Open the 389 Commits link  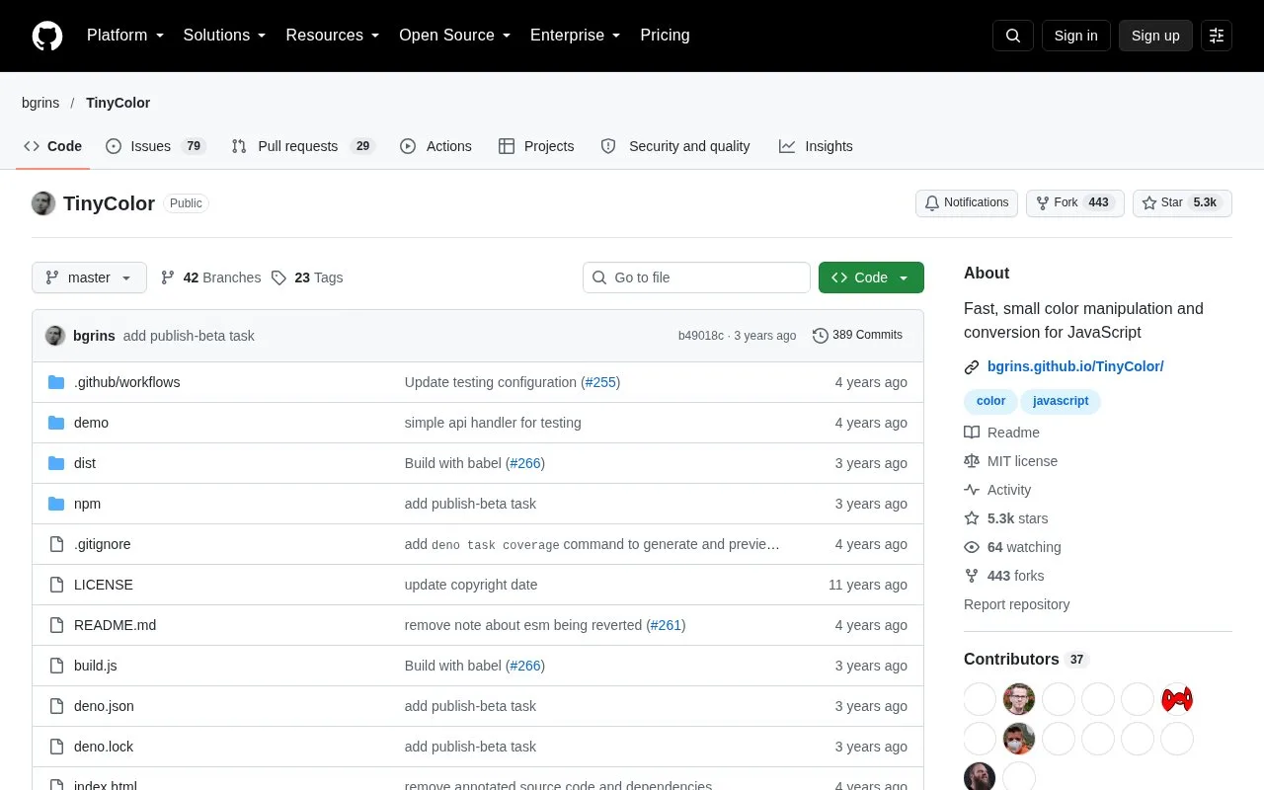pyautogui.click(x=857, y=336)
